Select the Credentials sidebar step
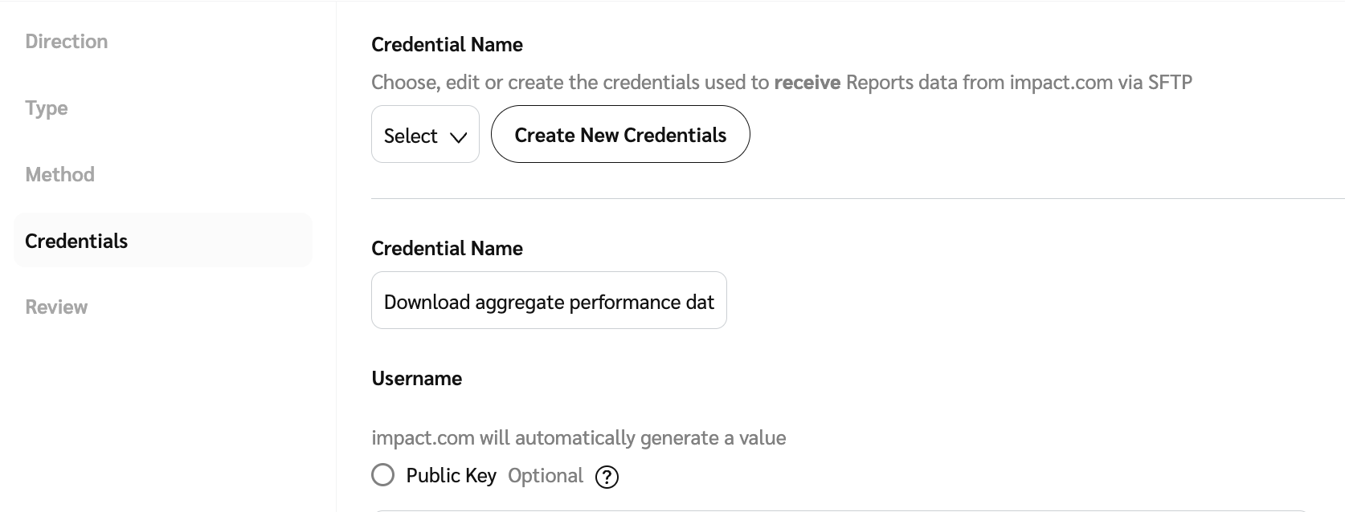1345x512 pixels. (x=76, y=241)
